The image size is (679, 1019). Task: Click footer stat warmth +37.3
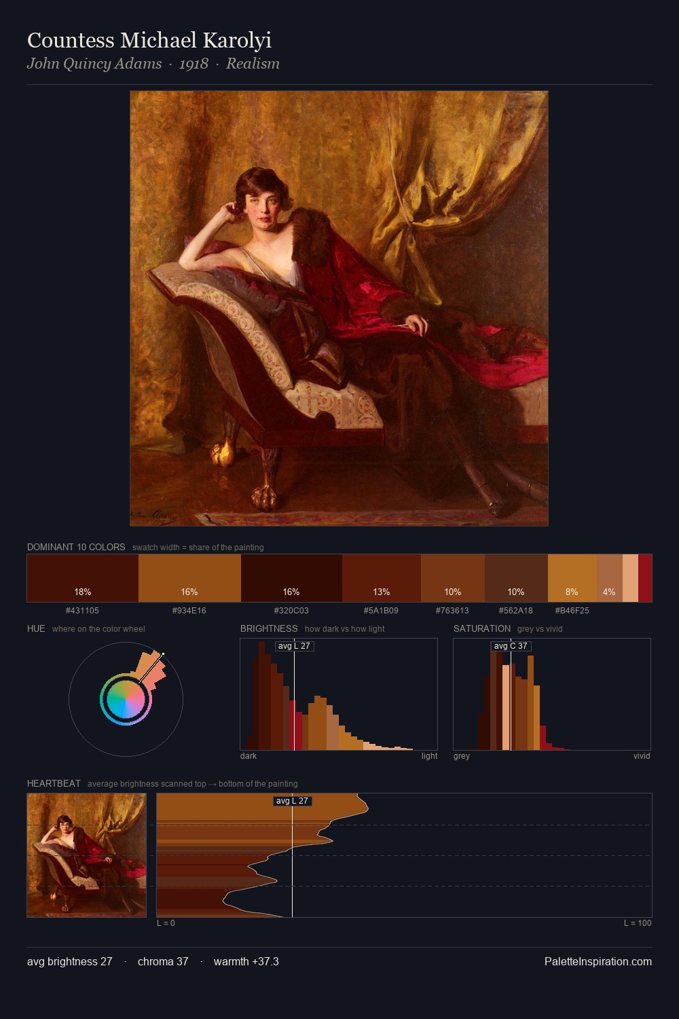tap(246, 962)
